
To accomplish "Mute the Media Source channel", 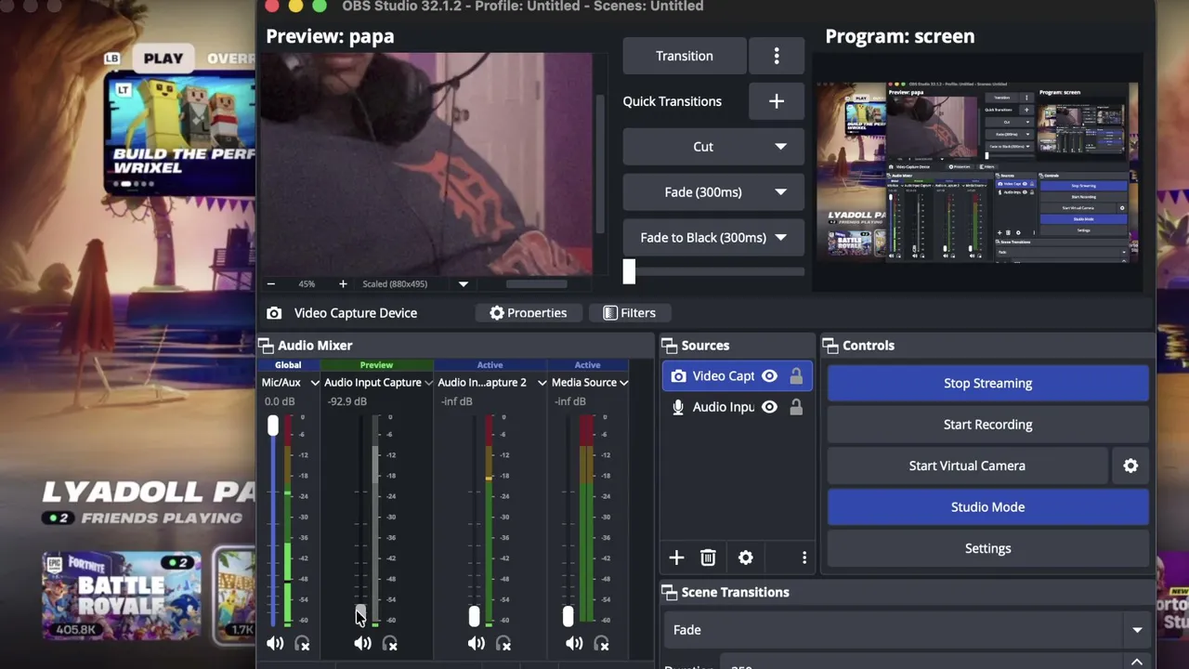I will pyautogui.click(x=575, y=643).
